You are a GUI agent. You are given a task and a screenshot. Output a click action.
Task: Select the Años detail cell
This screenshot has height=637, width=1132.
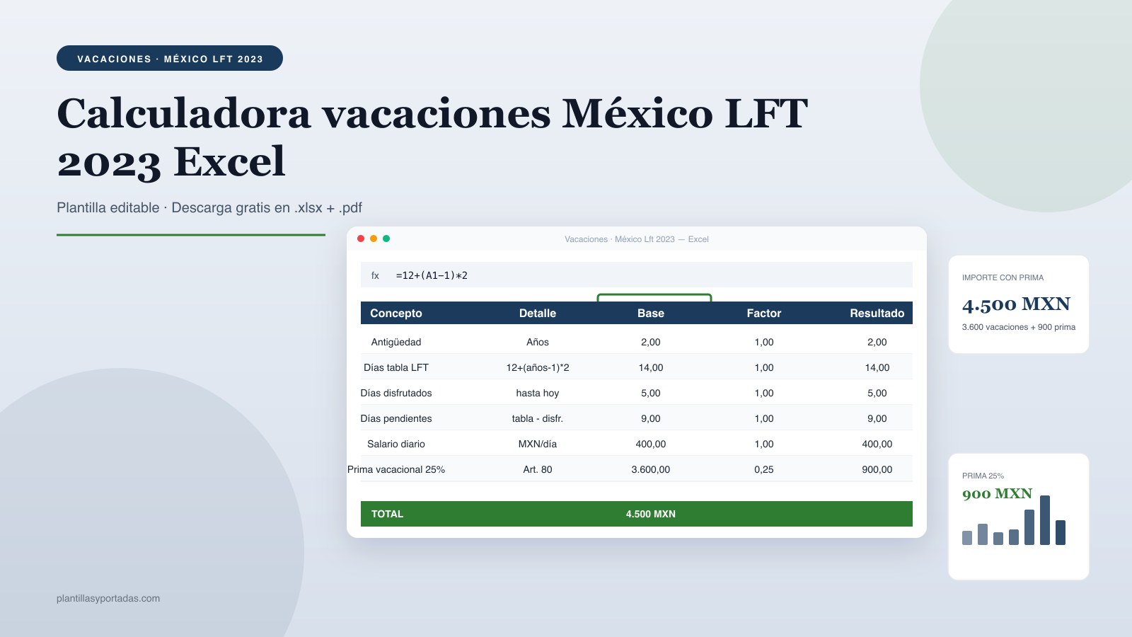[538, 342]
